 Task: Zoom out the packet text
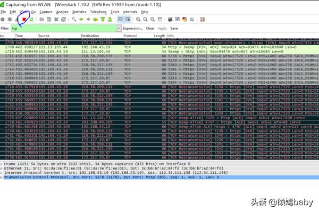145,20
